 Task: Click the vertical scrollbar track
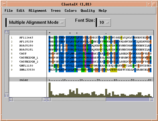tap(7, 64)
